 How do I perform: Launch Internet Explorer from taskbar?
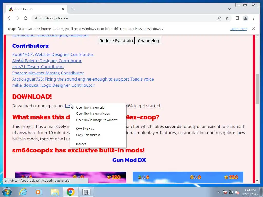pos(23,192)
